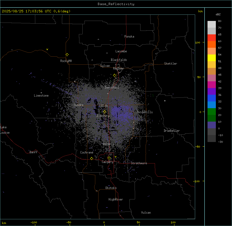
Task: Click the Drumheller label
Action: (172, 131)
